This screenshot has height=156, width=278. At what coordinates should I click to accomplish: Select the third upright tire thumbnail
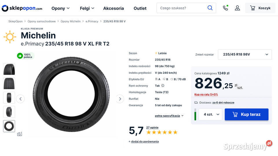[x=9, y=98]
